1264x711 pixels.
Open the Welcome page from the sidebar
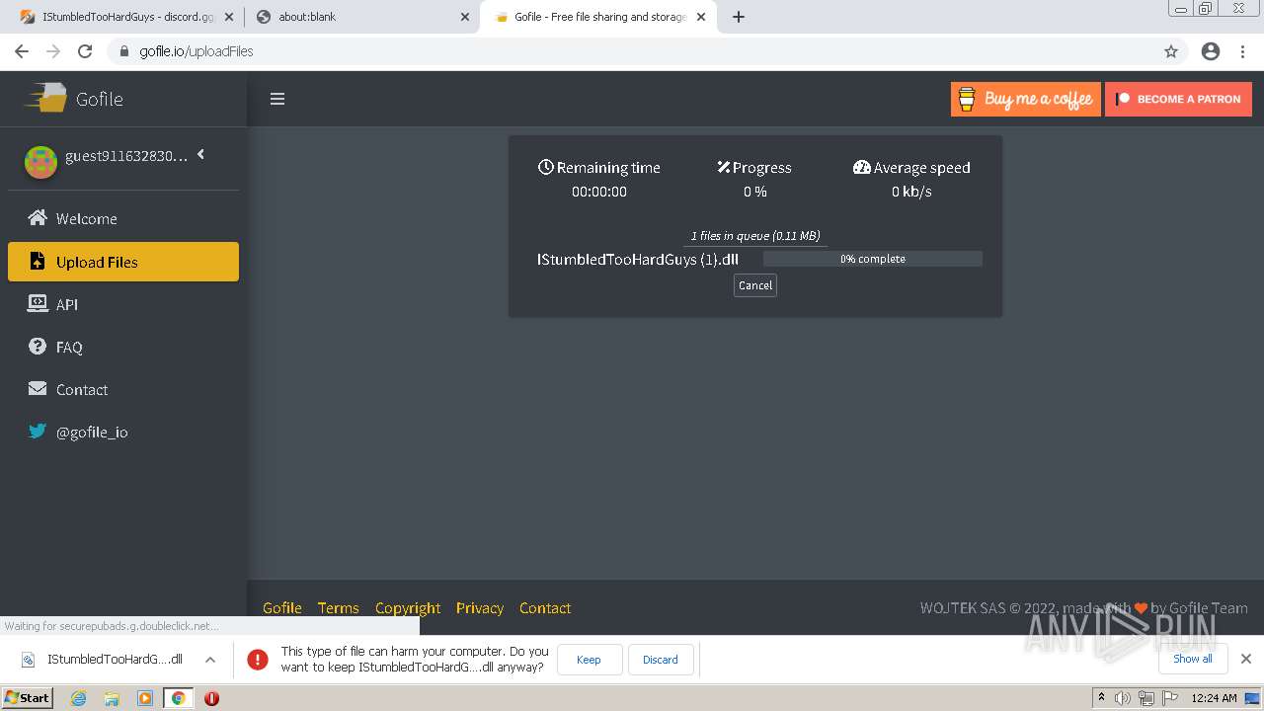[x=123, y=218]
